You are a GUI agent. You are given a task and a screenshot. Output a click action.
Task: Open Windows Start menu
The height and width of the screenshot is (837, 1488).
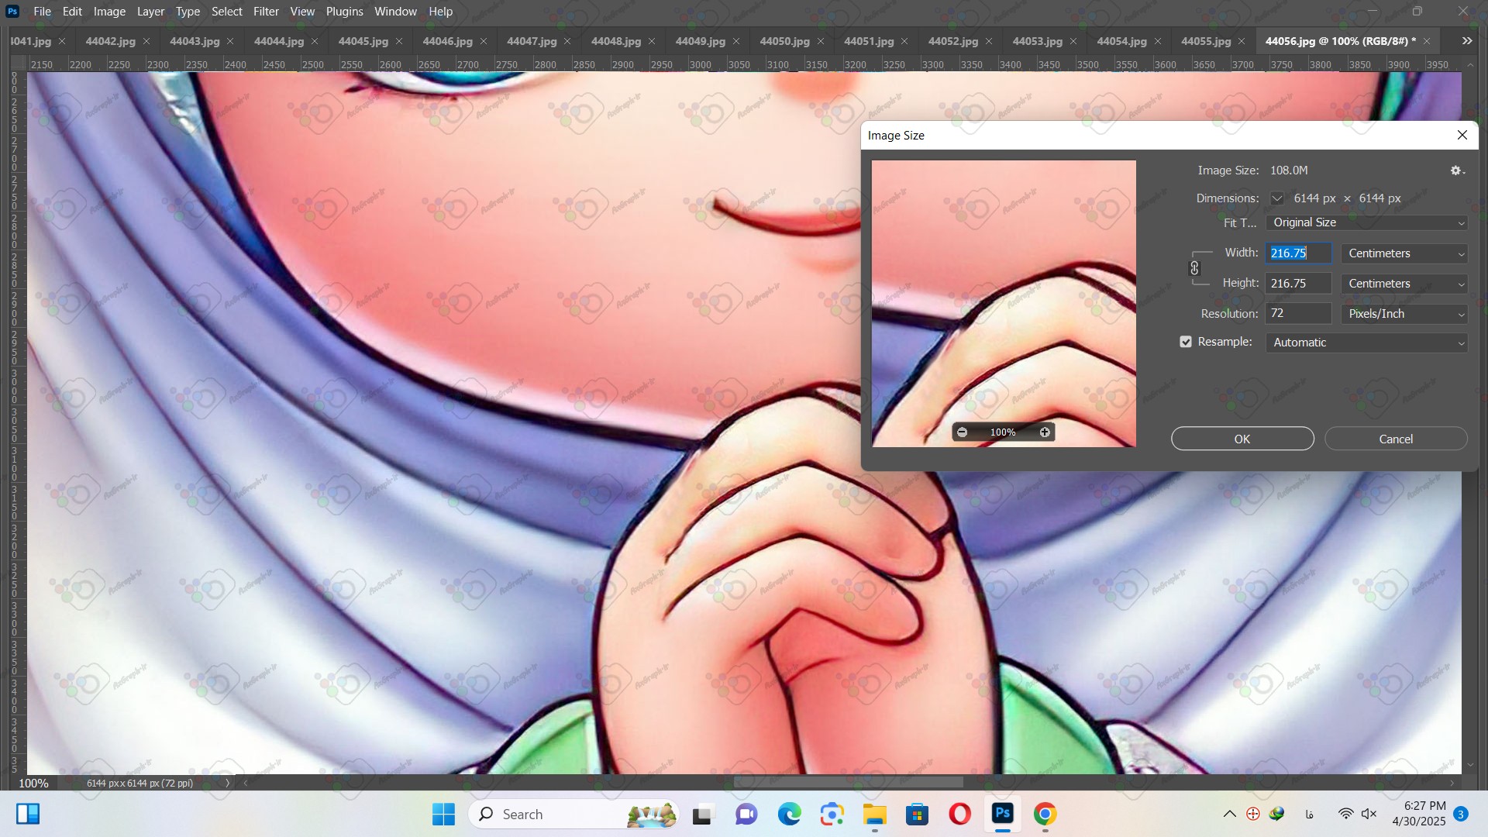(x=443, y=814)
